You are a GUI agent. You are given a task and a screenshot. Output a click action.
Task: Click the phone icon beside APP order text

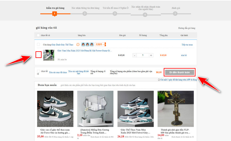click(159, 79)
